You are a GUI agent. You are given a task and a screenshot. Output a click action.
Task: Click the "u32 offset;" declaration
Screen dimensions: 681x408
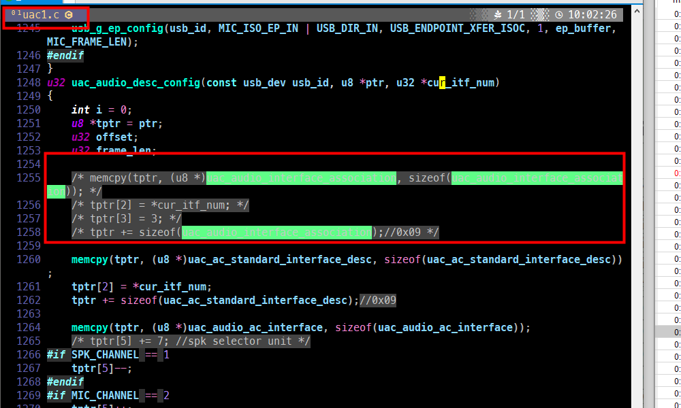coord(105,137)
